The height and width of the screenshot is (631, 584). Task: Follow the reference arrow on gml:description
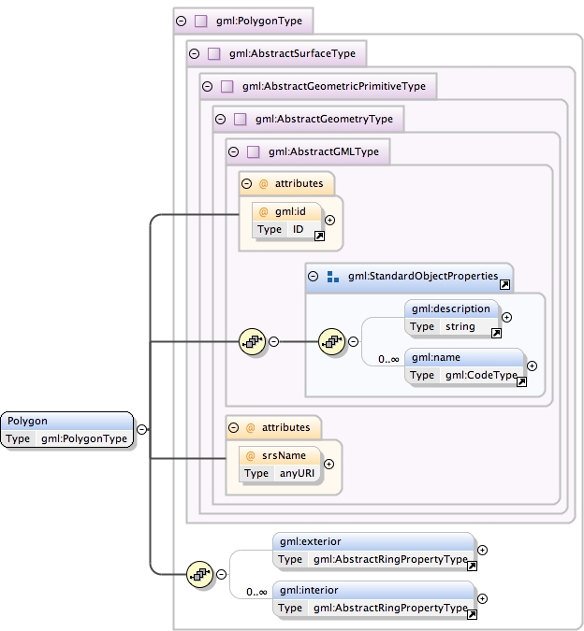(x=497, y=333)
